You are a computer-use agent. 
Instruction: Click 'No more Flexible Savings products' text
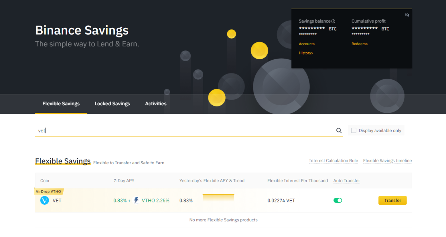[x=223, y=220]
